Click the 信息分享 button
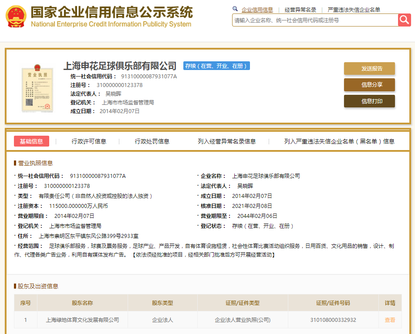This screenshot has width=415, height=334. pyautogui.click(x=369, y=85)
